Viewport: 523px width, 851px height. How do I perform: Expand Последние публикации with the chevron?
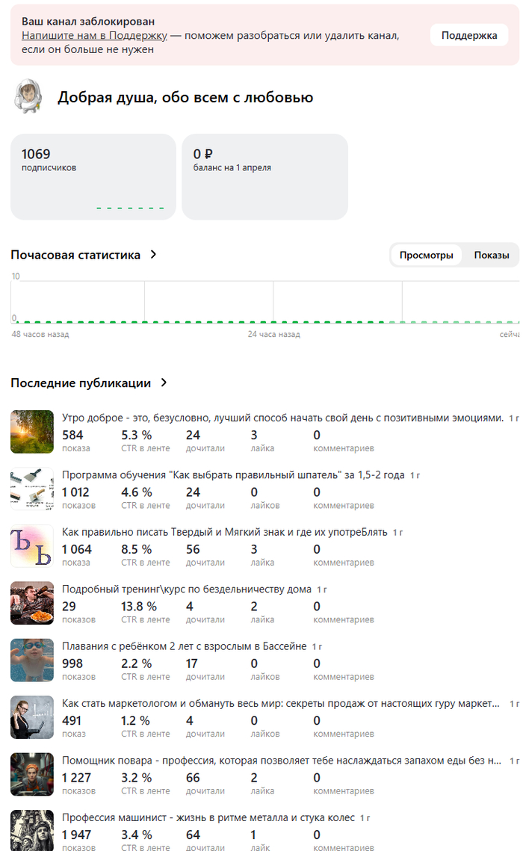164,383
